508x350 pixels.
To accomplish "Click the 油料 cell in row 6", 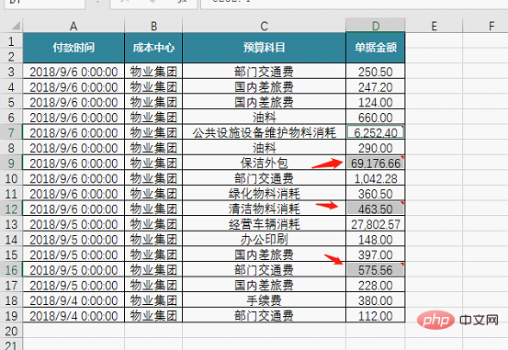I will coord(264,118).
